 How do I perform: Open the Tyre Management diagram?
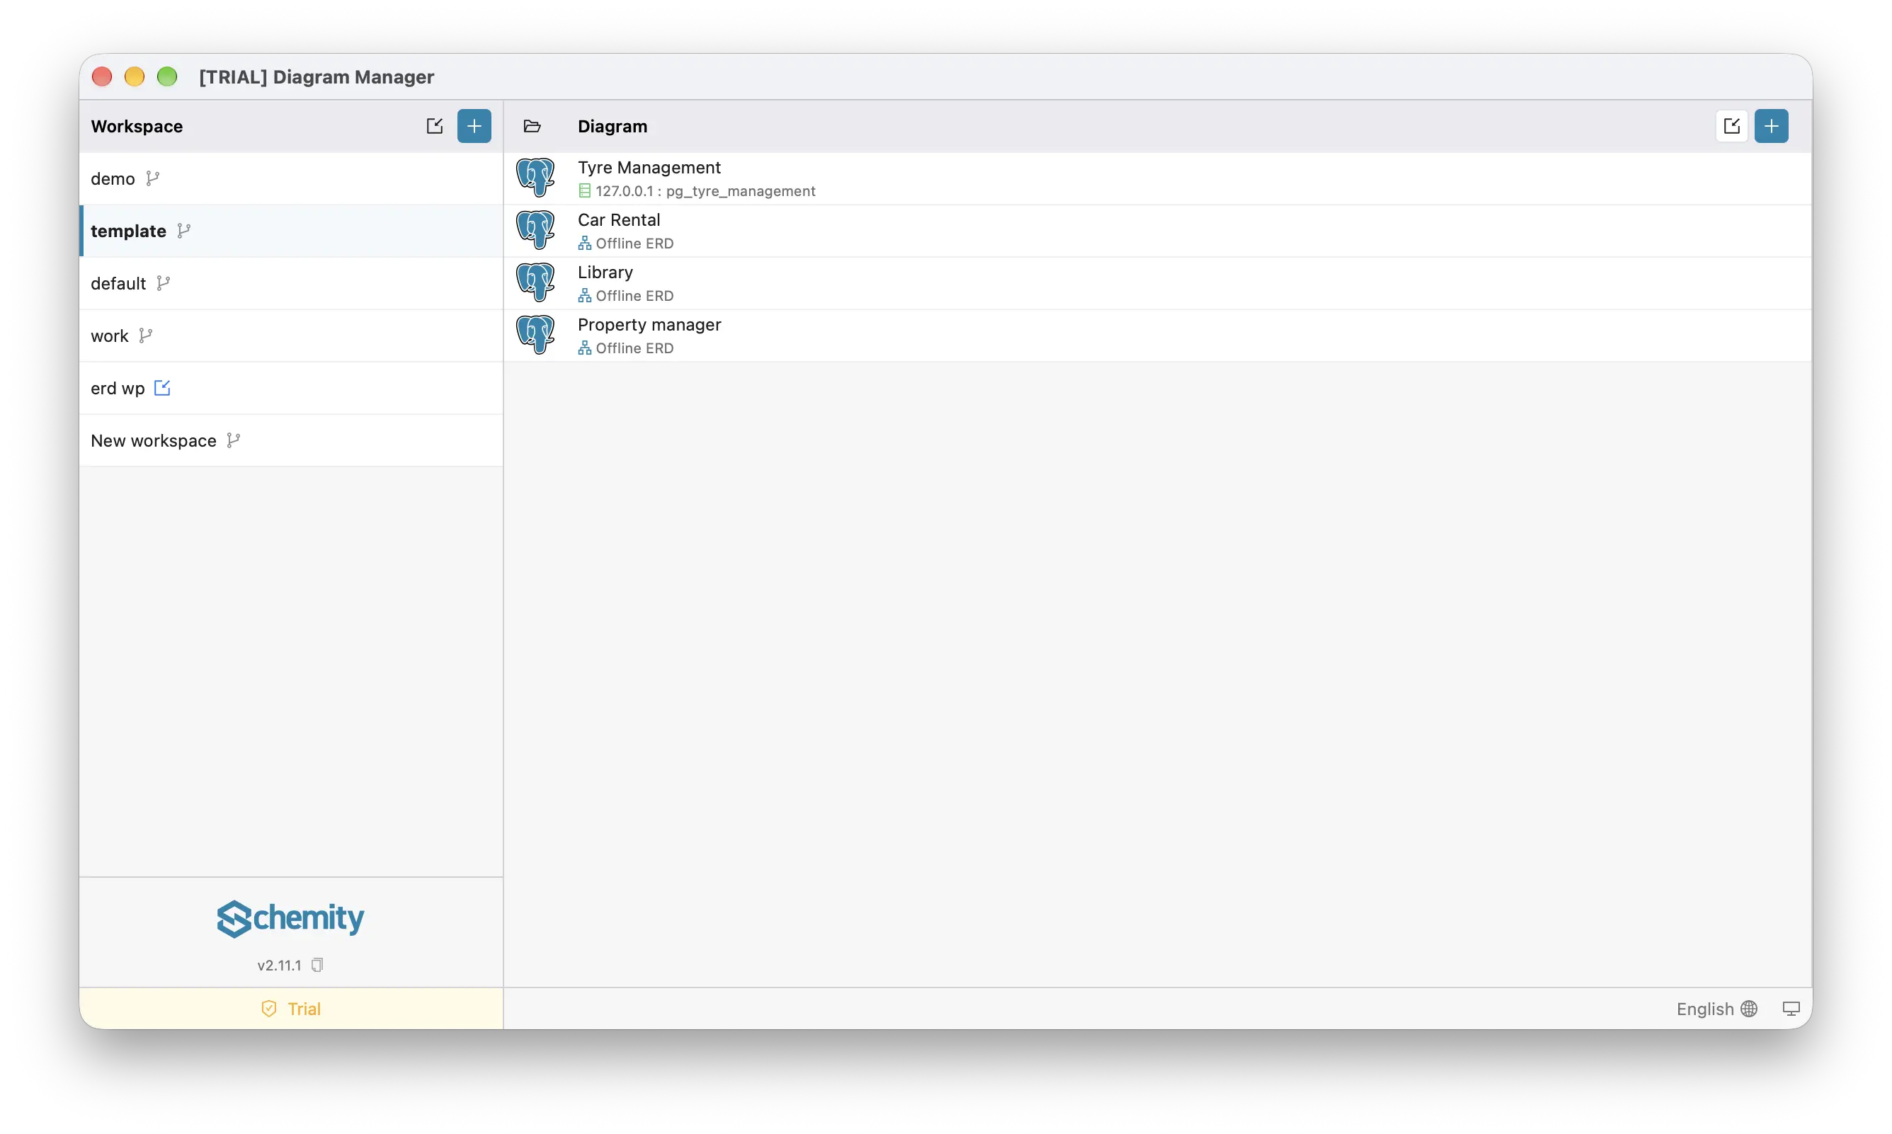[x=1158, y=178]
